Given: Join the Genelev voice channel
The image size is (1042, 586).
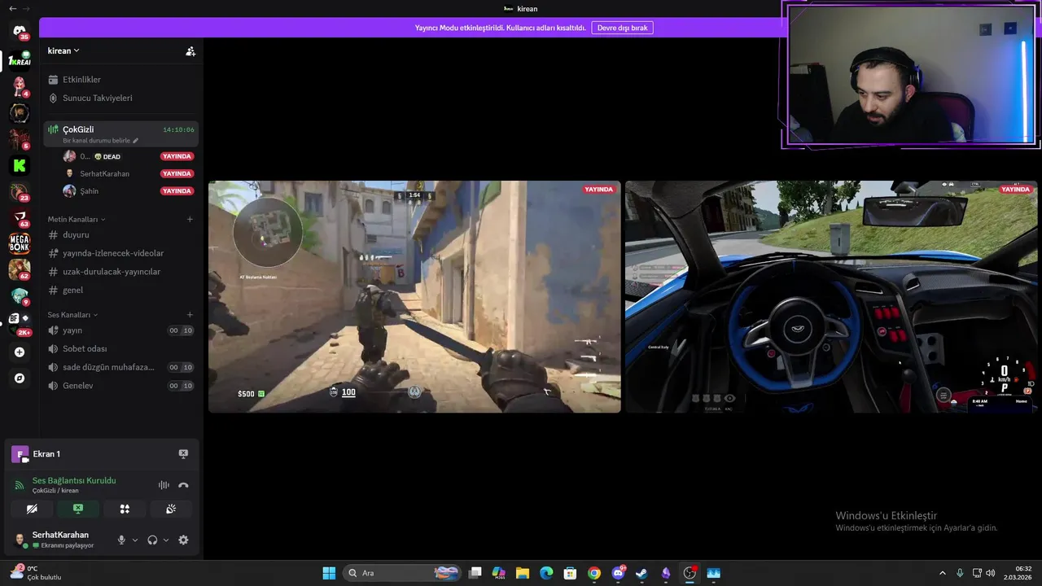Looking at the screenshot, I should 120,386.
